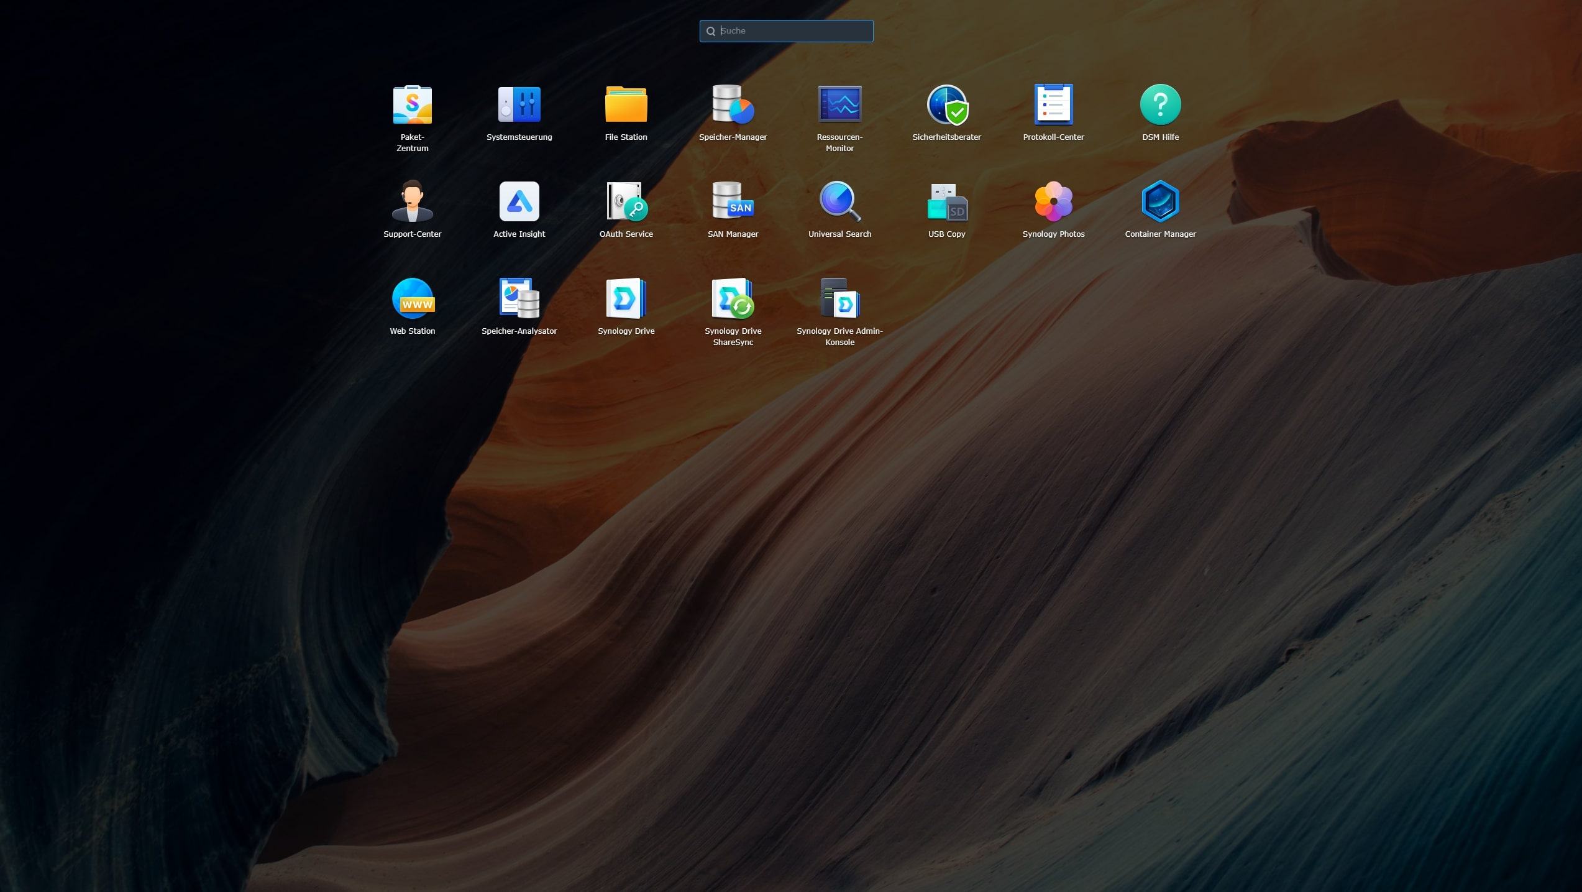Click the "USB Copy" label text
Image resolution: width=1582 pixels, height=892 pixels.
[x=946, y=234]
